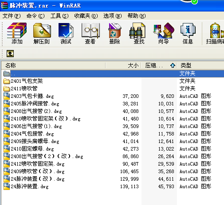Open the 向导 (Wizard) toolbar icon
Screen dimensions: 224x205
point(164,30)
